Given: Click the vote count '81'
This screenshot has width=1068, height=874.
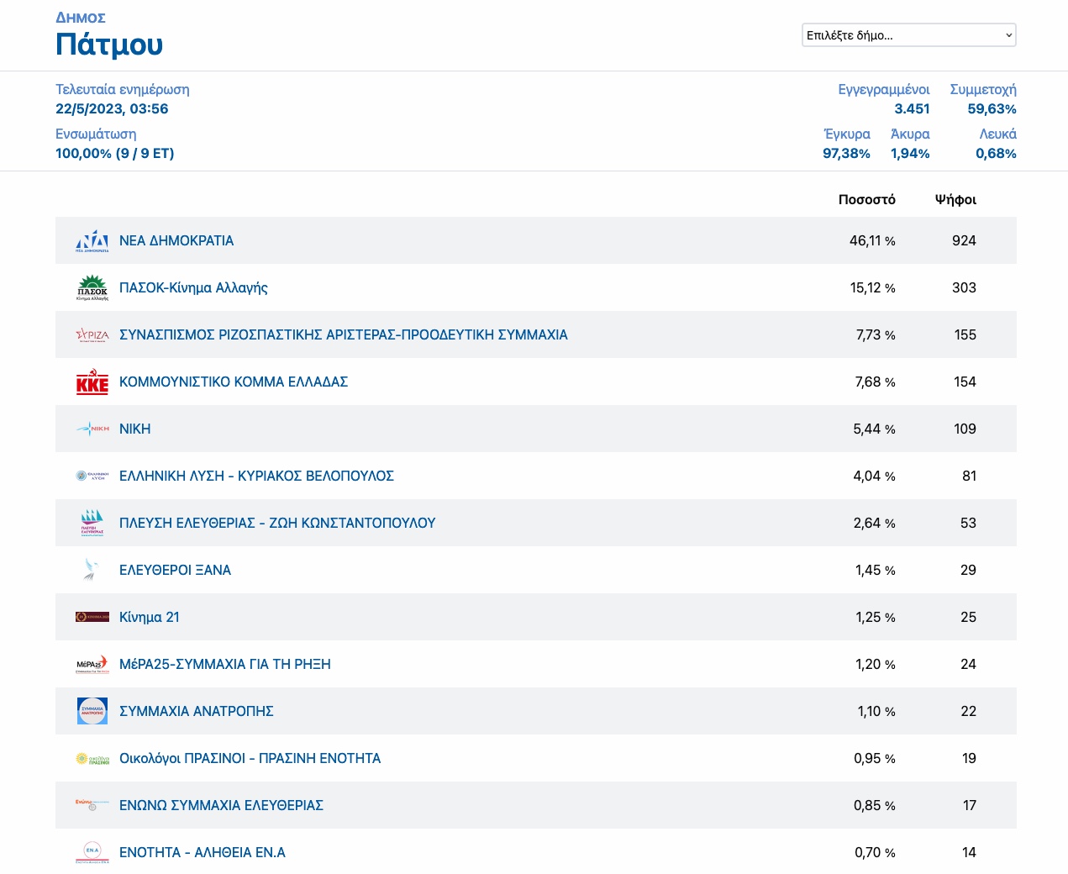Looking at the screenshot, I should click(x=969, y=476).
